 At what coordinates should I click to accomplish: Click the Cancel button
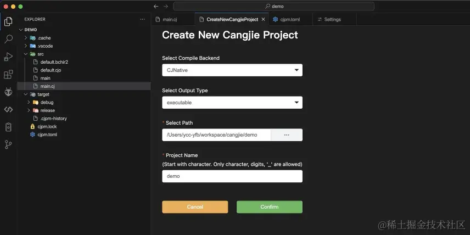click(x=195, y=207)
